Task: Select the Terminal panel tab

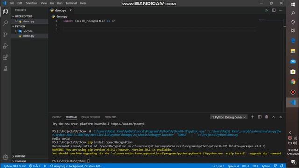Action: click(x=71, y=117)
